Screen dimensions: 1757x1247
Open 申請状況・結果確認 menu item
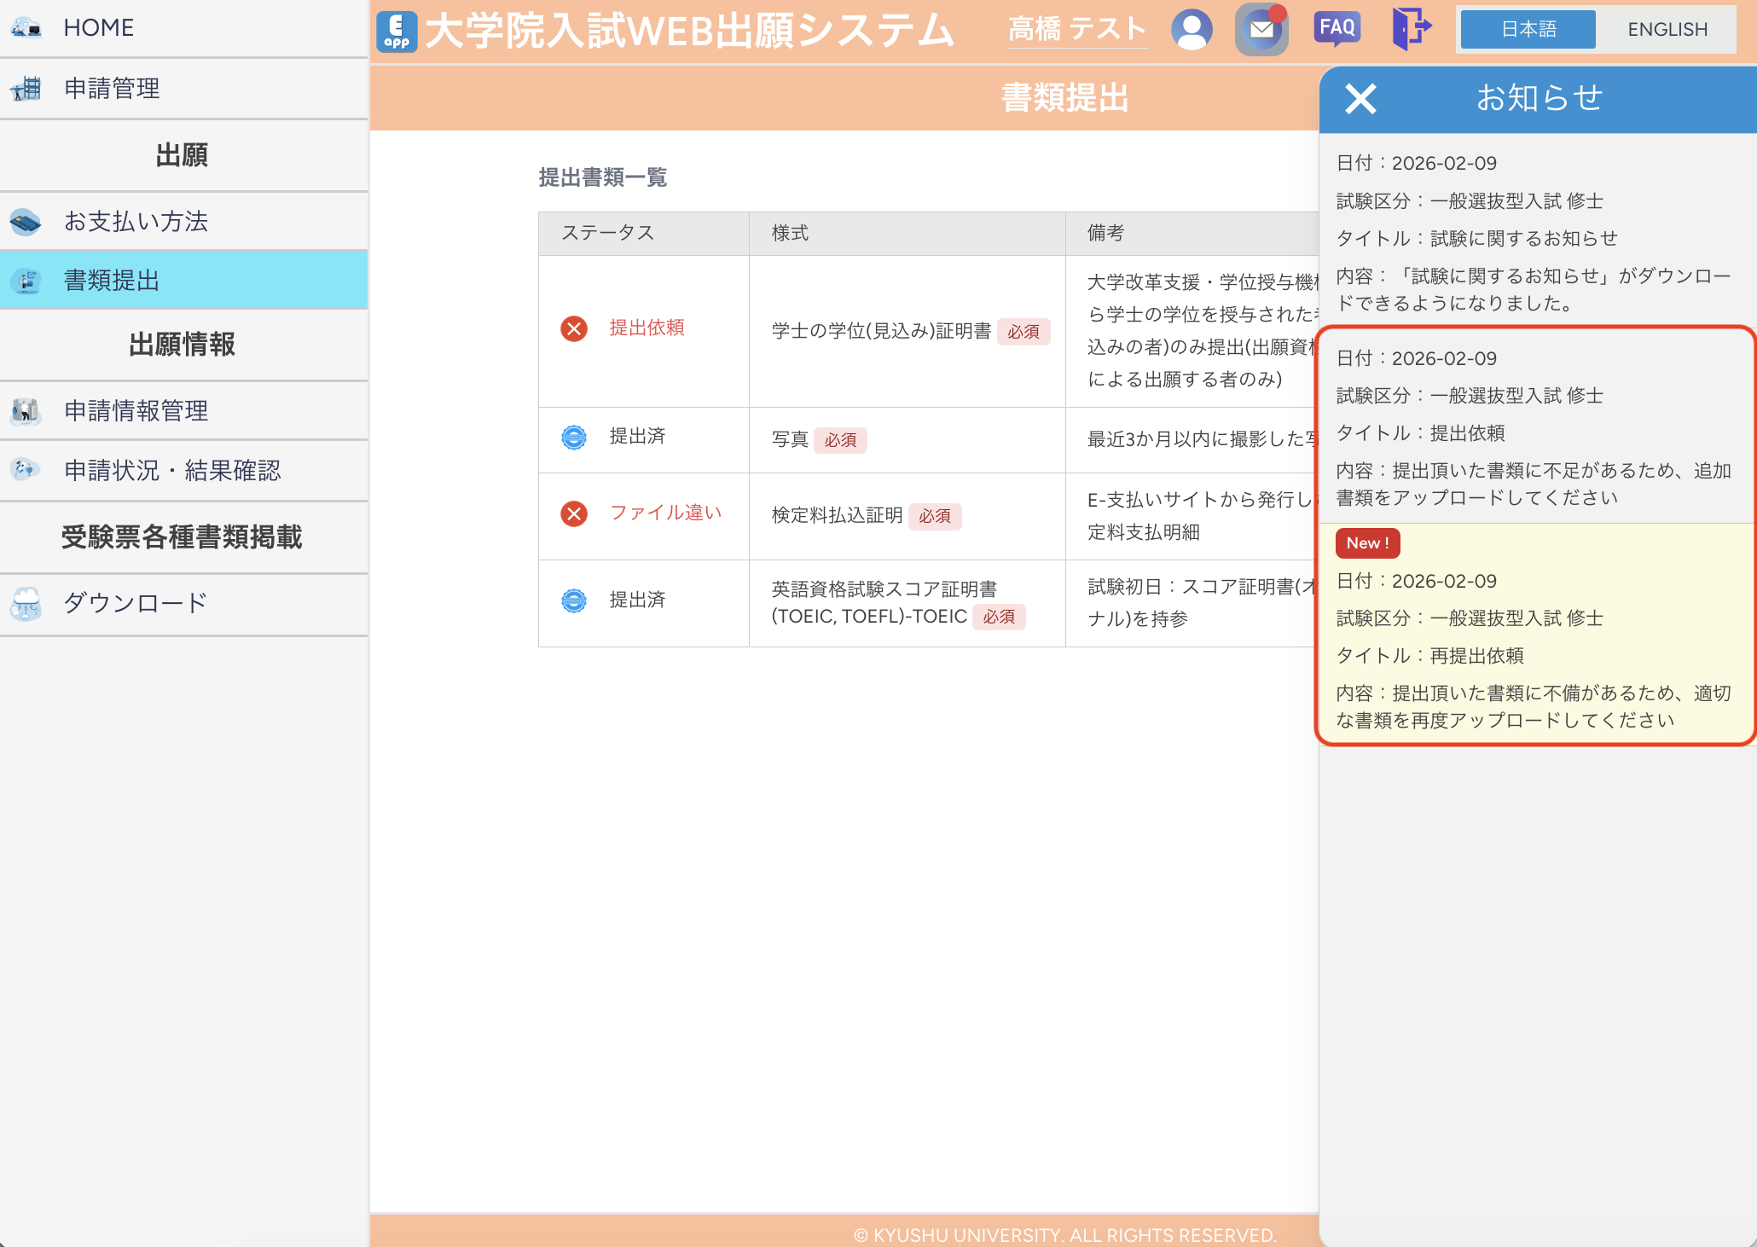pos(171,471)
